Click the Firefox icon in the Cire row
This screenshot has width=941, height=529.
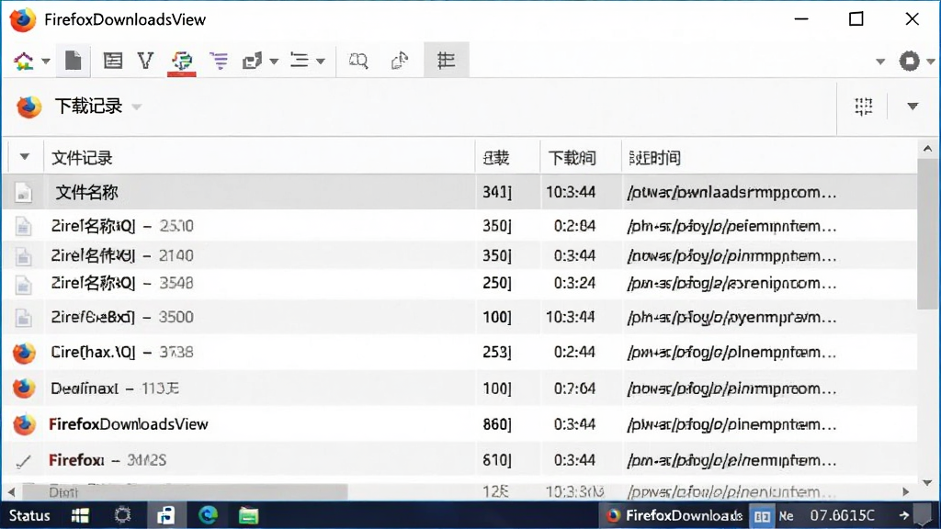tap(24, 353)
